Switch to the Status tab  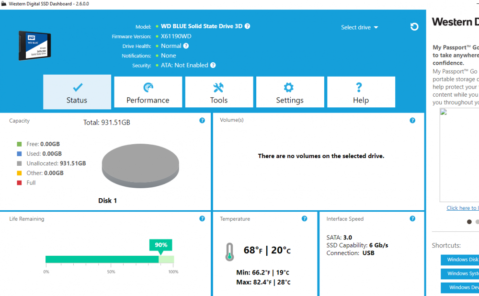77,92
